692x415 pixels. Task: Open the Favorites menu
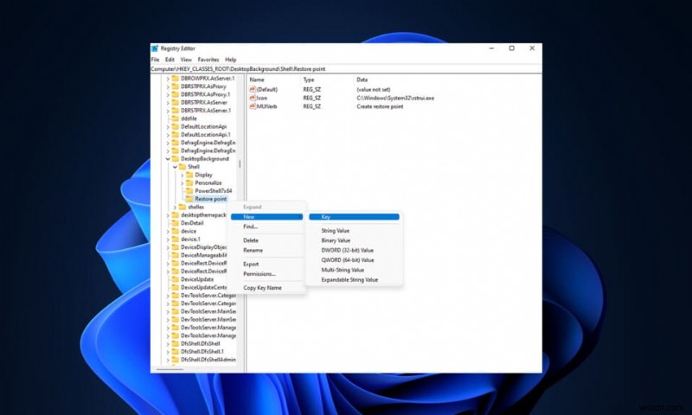208,60
